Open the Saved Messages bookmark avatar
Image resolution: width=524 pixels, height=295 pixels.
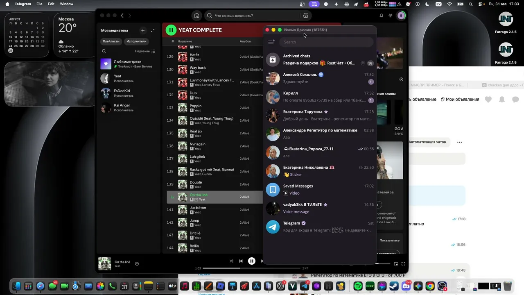(273, 190)
